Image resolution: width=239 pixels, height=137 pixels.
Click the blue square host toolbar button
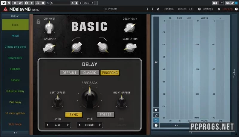pyautogui.click(x=236, y=3)
